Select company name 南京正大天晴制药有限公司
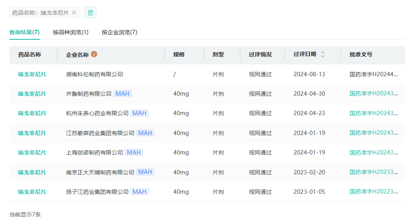Viewport: 405px width, 224px height. point(100,172)
